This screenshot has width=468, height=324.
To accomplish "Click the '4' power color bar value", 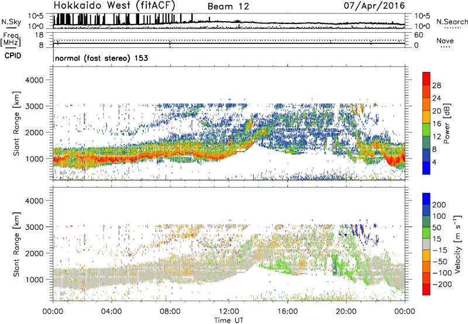I will (434, 163).
